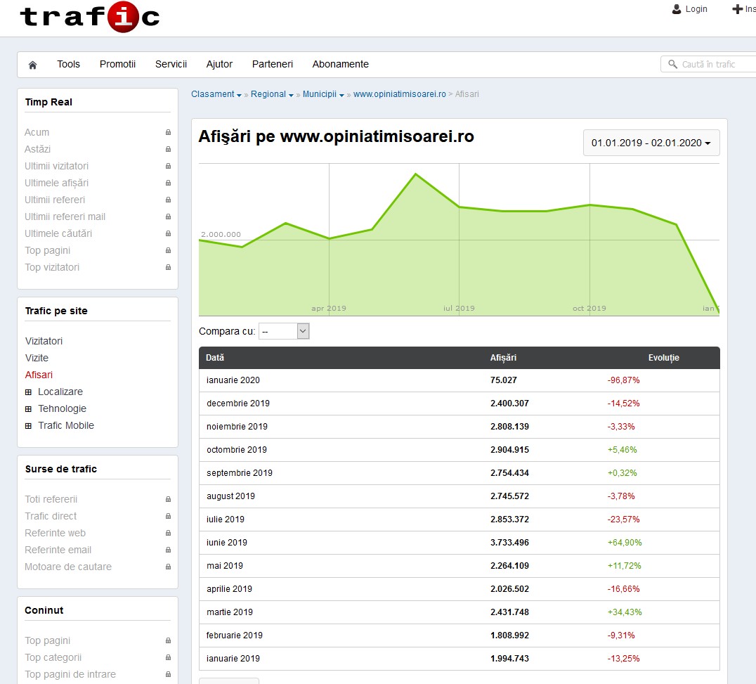The height and width of the screenshot is (684, 756).
Task: Click lock icon next to Acum
Action: (168, 132)
